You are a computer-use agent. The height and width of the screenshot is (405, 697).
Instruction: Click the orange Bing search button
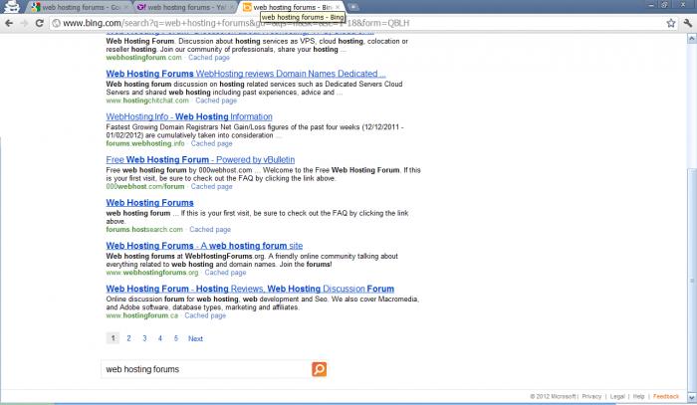pos(320,369)
